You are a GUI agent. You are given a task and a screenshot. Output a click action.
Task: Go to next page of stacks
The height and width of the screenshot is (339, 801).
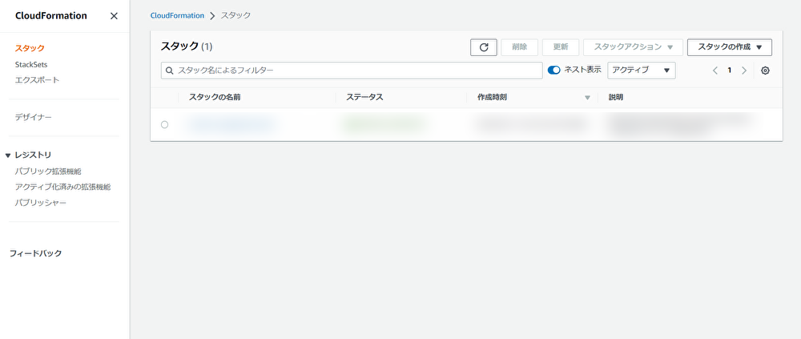[744, 71]
